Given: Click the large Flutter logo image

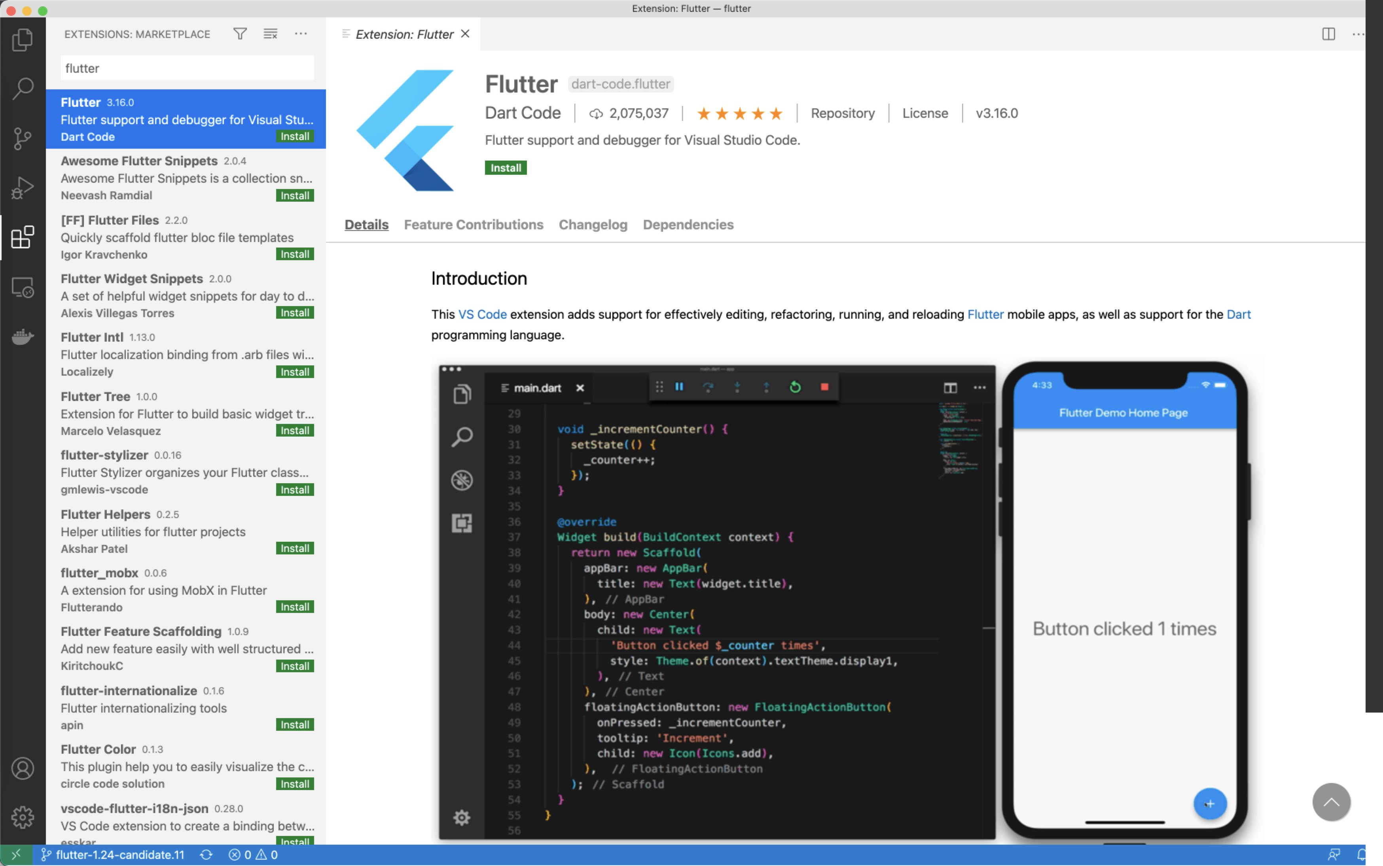Looking at the screenshot, I should [405, 130].
